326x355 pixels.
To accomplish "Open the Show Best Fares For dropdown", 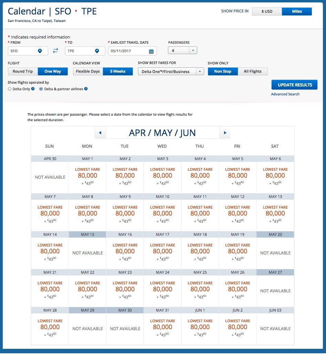I will tap(200, 71).
